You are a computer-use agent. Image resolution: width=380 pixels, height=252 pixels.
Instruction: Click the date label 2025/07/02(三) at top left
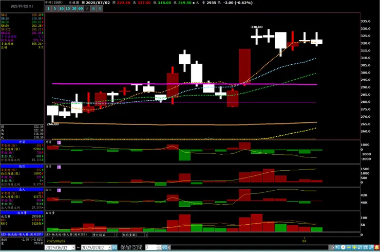[22, 6]
